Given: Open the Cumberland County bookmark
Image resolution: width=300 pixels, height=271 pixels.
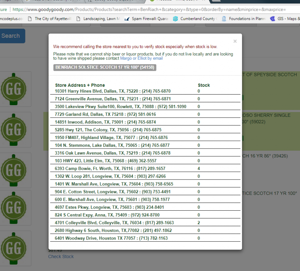Looking at the screenshot, I should [x=195, y=19].
